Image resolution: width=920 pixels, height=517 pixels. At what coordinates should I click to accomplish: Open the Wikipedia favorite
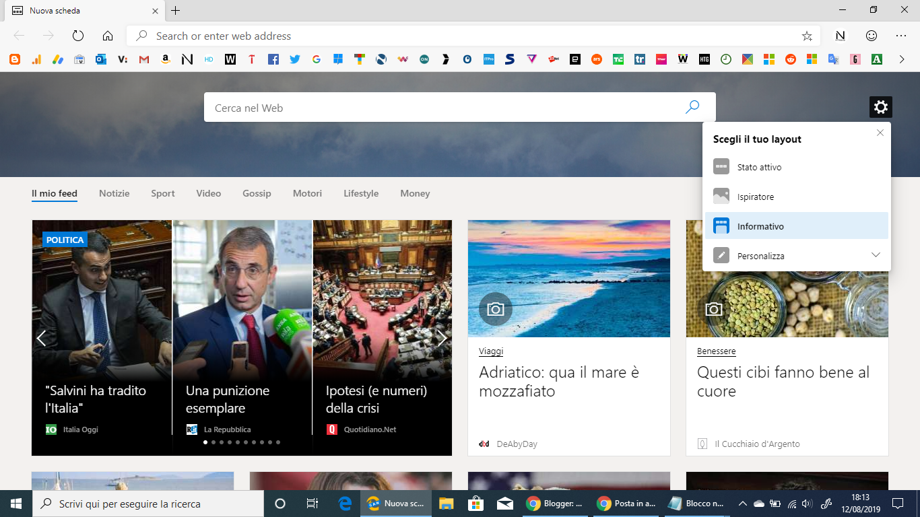(x=231, y=59)
